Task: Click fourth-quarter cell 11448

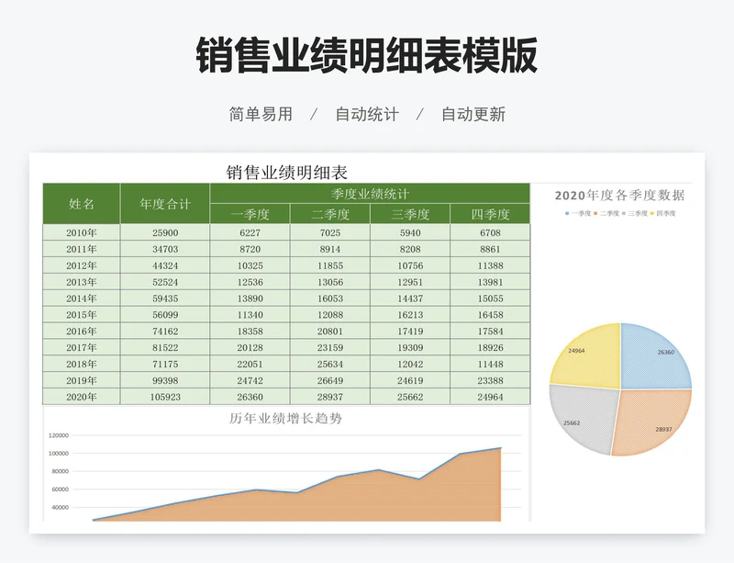Action: pyautogui.click(x=490, y=364)
